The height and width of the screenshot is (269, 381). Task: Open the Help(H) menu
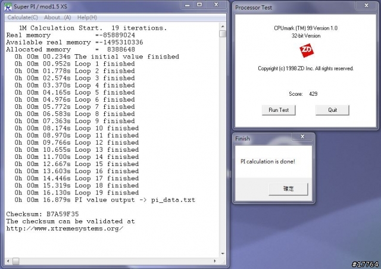87,17
